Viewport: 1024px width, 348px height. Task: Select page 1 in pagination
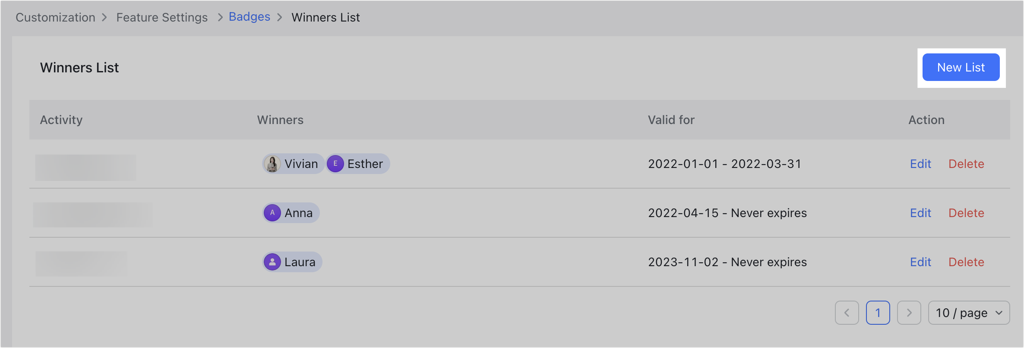point(878,313)
